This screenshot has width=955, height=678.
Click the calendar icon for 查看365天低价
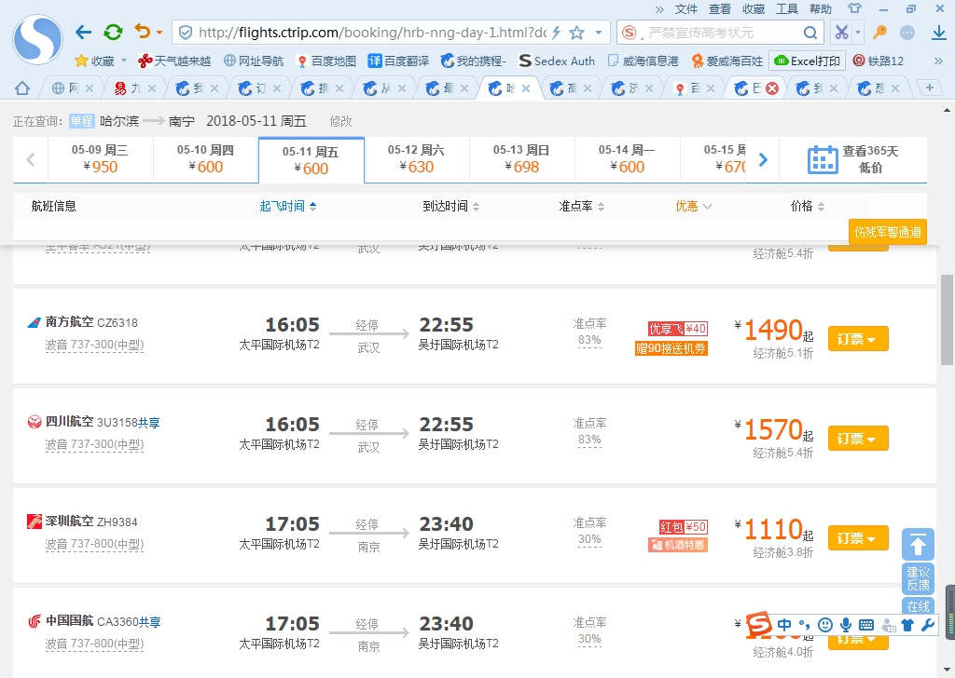823,160
